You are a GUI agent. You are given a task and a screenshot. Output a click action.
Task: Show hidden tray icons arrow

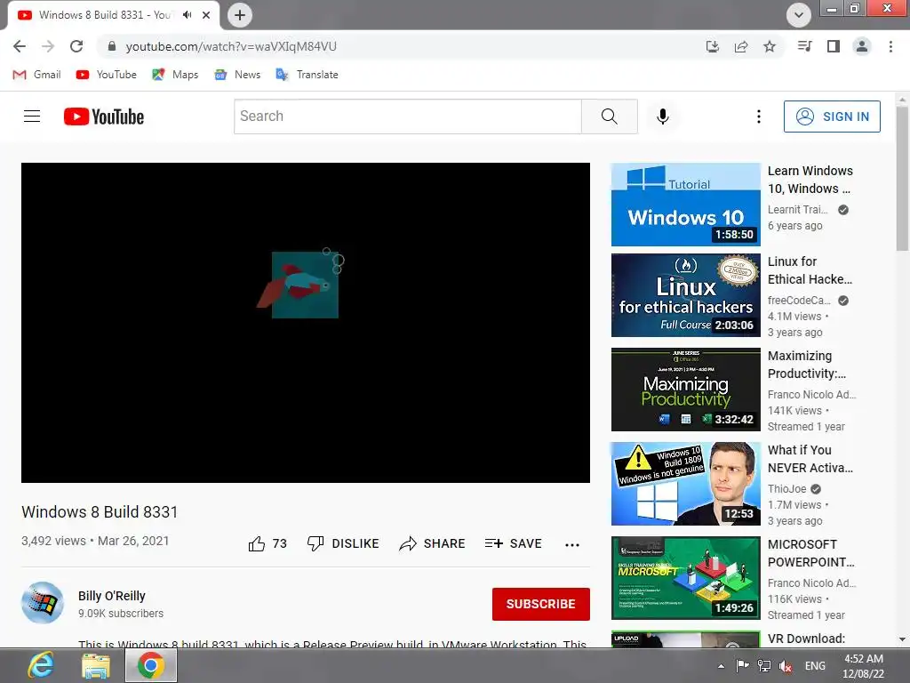point(721,666)
